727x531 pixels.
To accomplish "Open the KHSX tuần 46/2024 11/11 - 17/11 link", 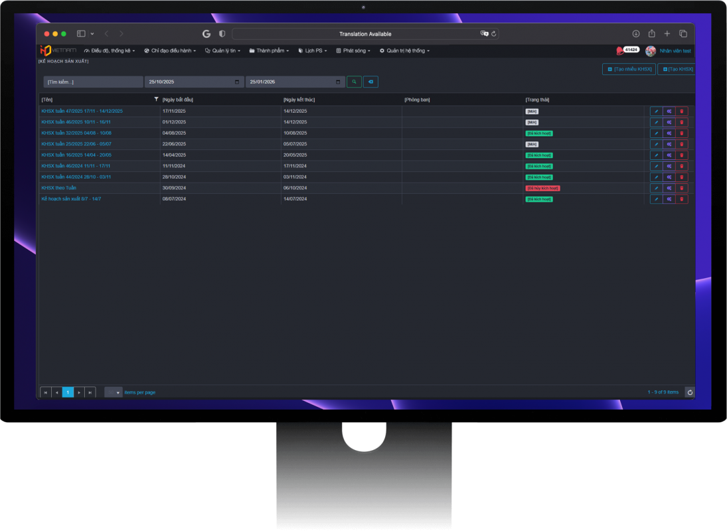I will tap(76, 166).
